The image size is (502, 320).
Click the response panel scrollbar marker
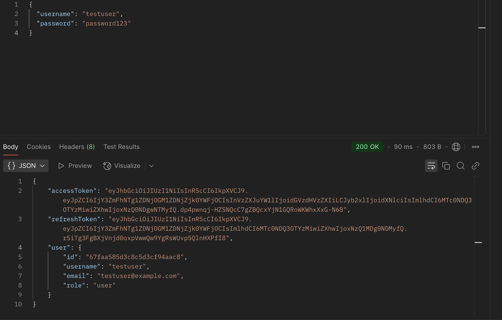pos(478,242)
